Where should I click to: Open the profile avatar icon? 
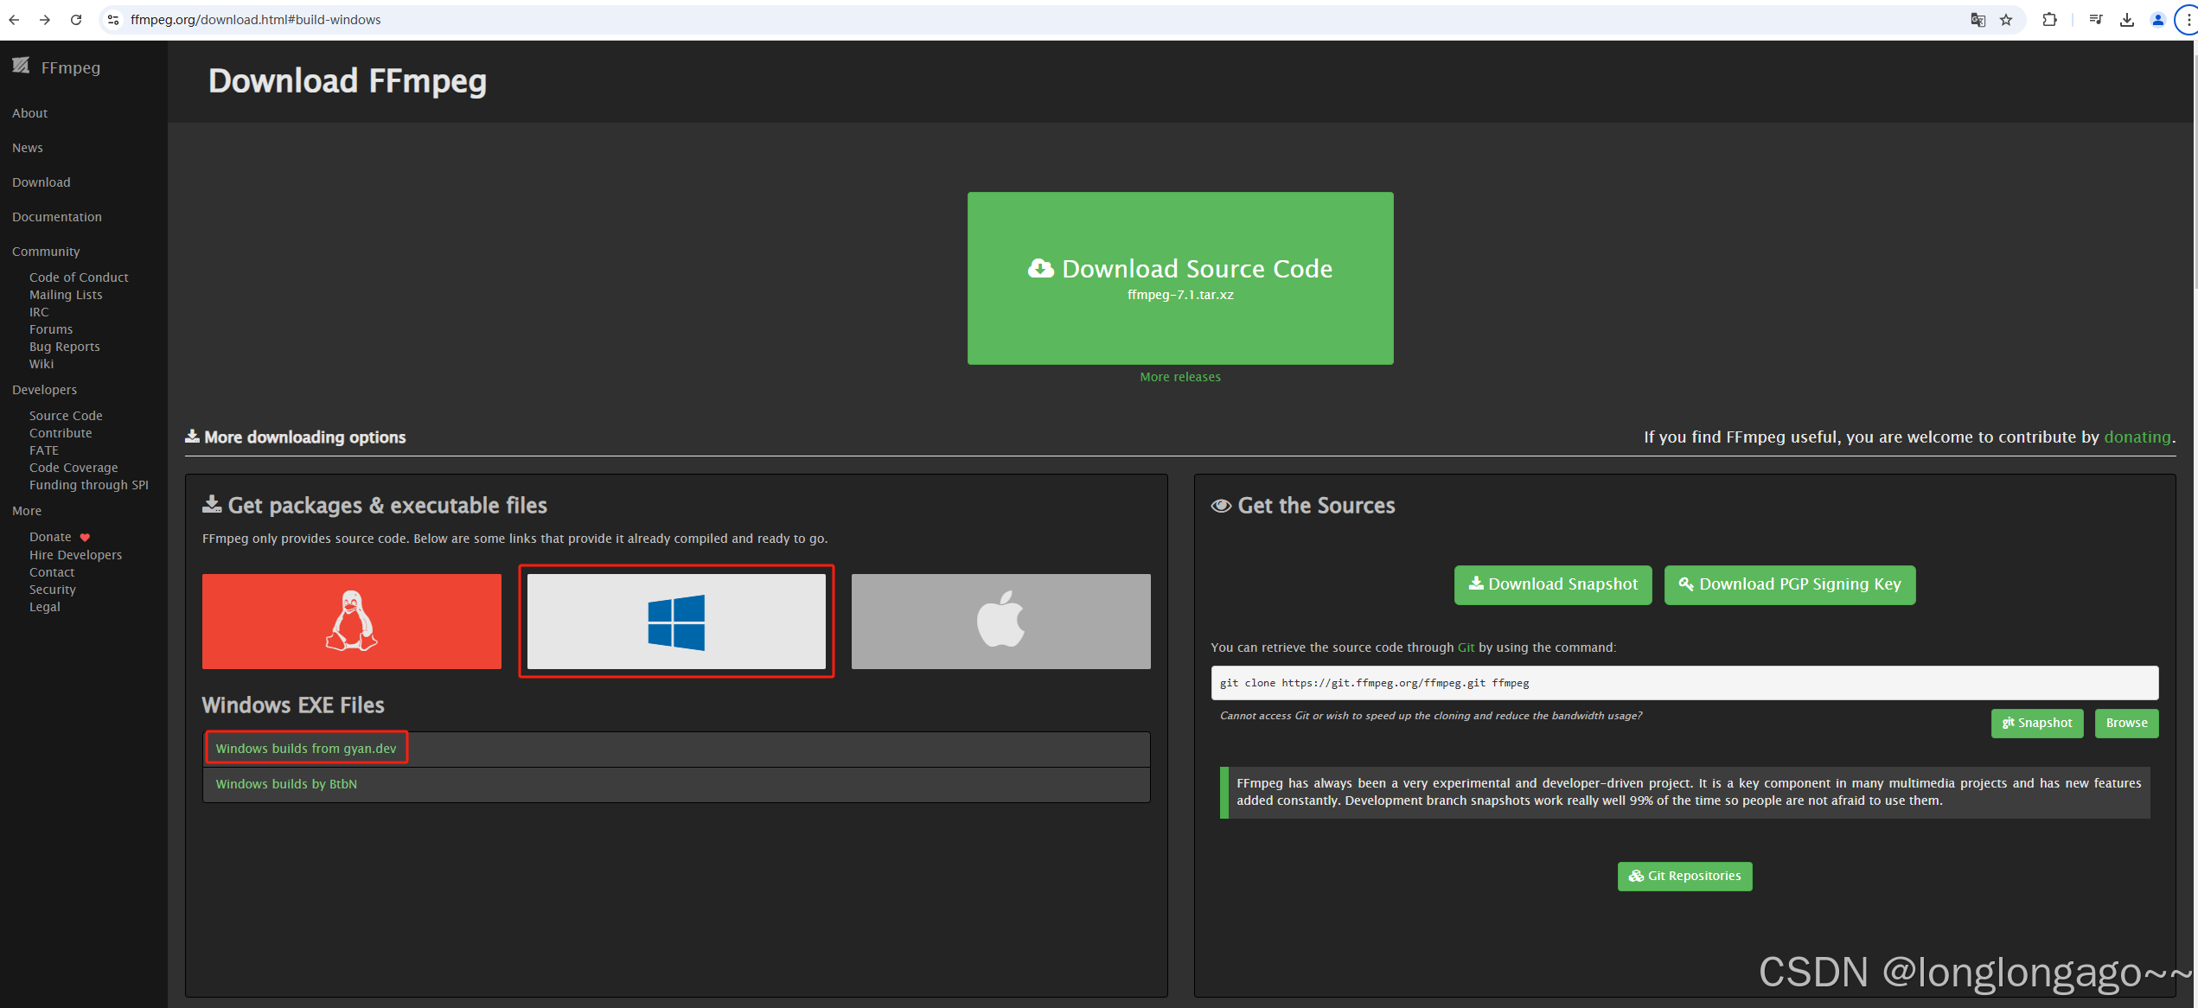point(2157,19)
